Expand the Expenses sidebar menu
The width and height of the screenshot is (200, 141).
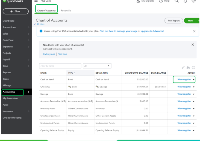click(29, 47)
